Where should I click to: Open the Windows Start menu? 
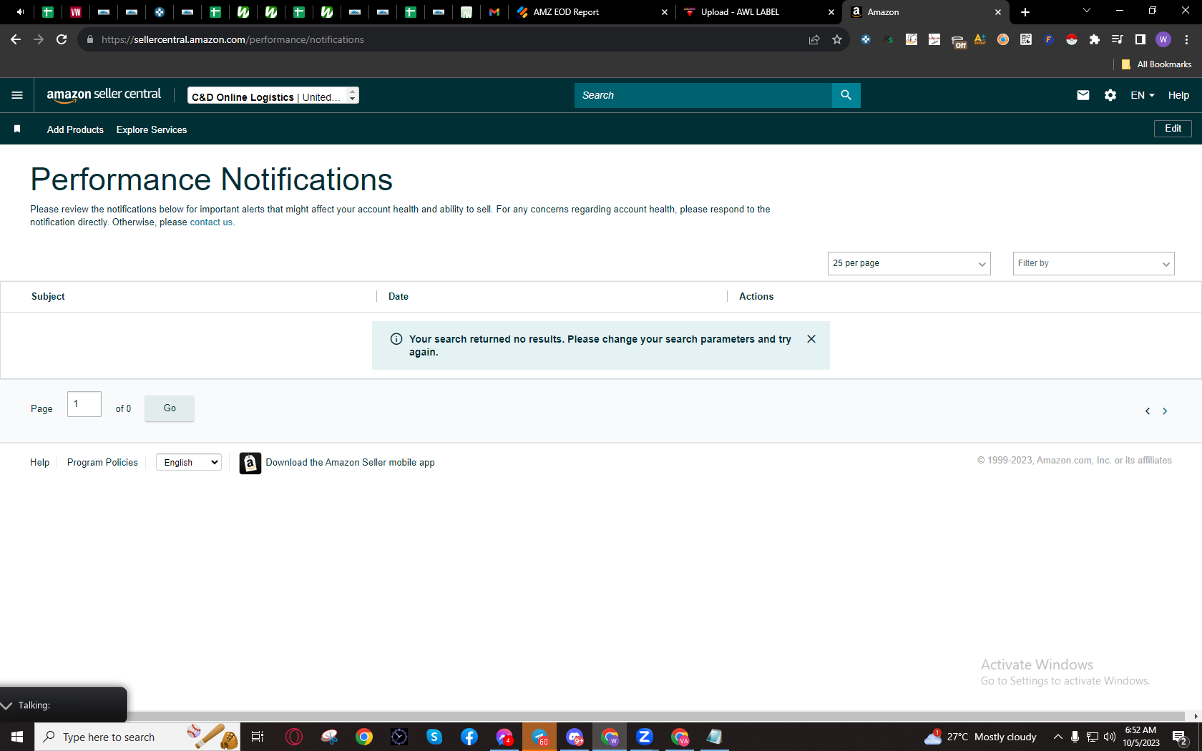(17, 737)
